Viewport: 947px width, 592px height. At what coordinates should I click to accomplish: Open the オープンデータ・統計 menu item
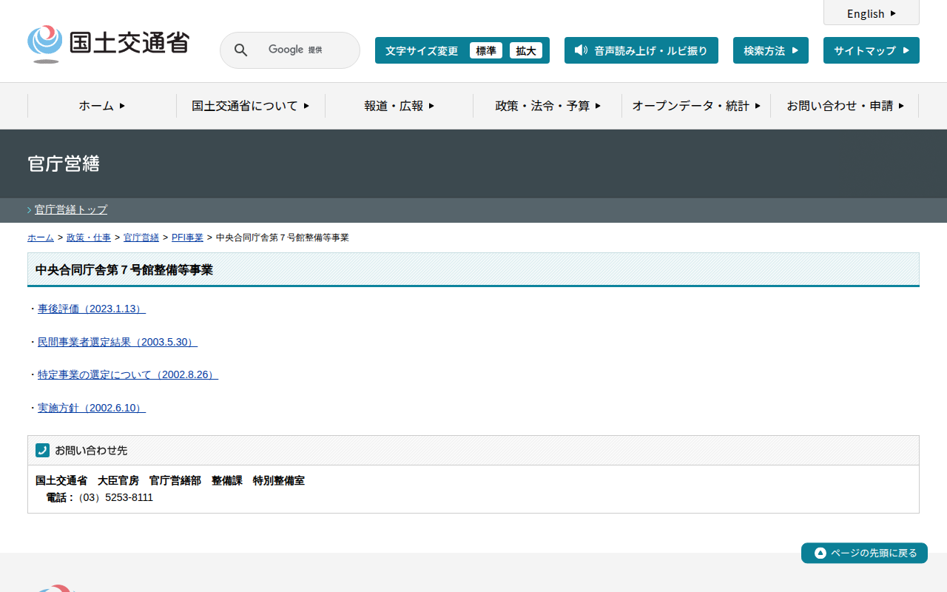pos(695,106)
